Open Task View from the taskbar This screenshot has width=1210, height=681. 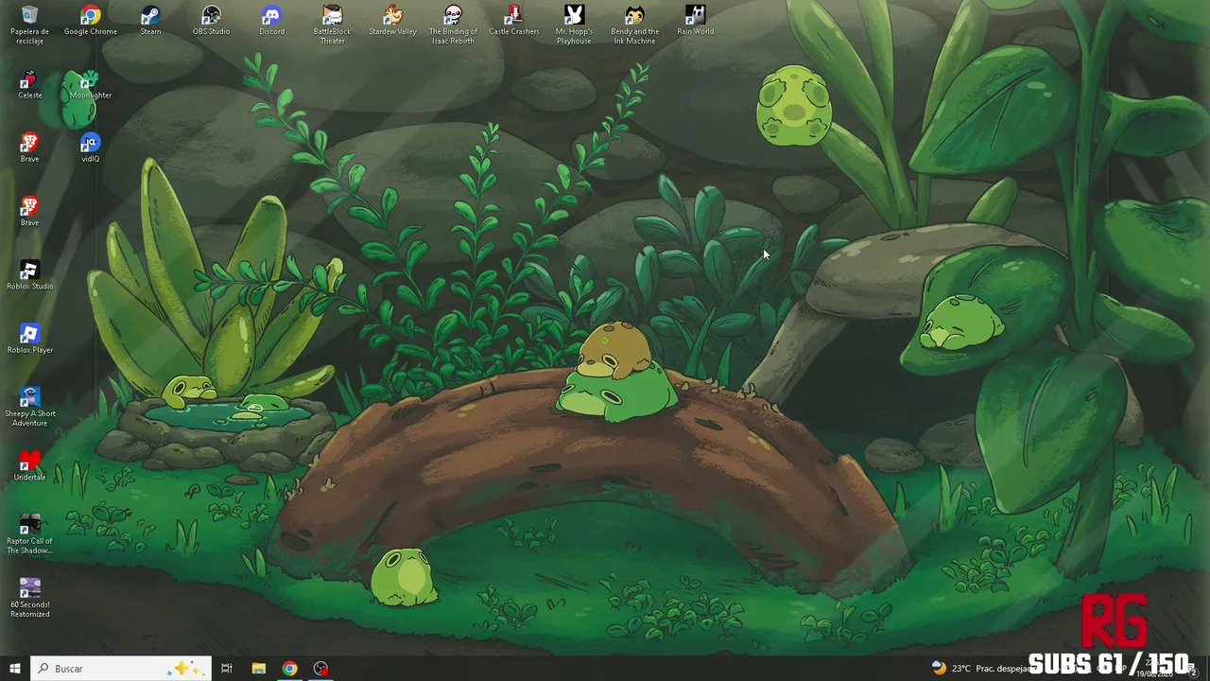[227, 668]
